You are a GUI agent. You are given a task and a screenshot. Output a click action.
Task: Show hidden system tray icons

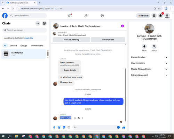(153, 136)
